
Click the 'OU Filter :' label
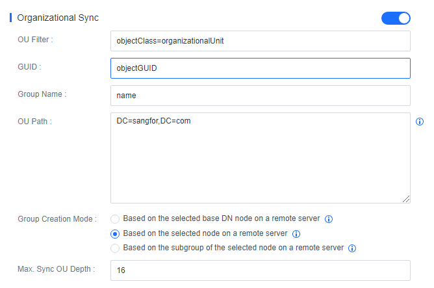(35, 40)
